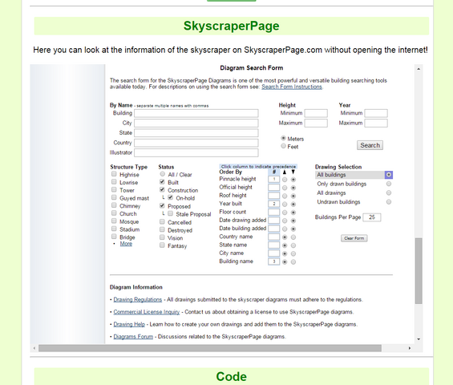This screenshot has width=453, height=385.
Task: Select the Undrawn buildings option
Action: coord(389,202)
